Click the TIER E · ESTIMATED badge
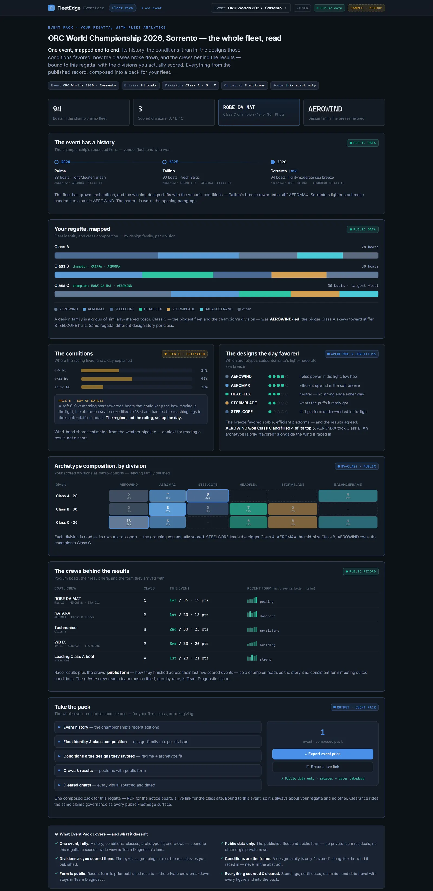 (185, 354)
